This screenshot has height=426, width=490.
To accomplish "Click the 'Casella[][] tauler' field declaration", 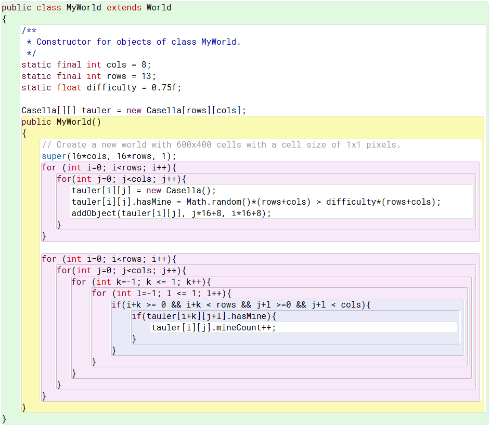I will pyautogui.click(x=133, y=111).
